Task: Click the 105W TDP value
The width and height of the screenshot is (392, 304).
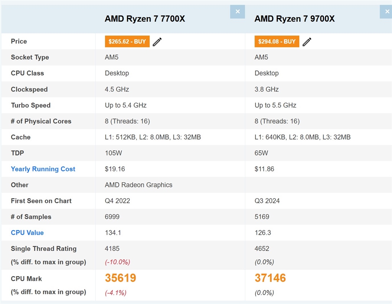Action: tap(113, 153)
